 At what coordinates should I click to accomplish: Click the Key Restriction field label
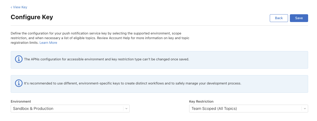201,102
